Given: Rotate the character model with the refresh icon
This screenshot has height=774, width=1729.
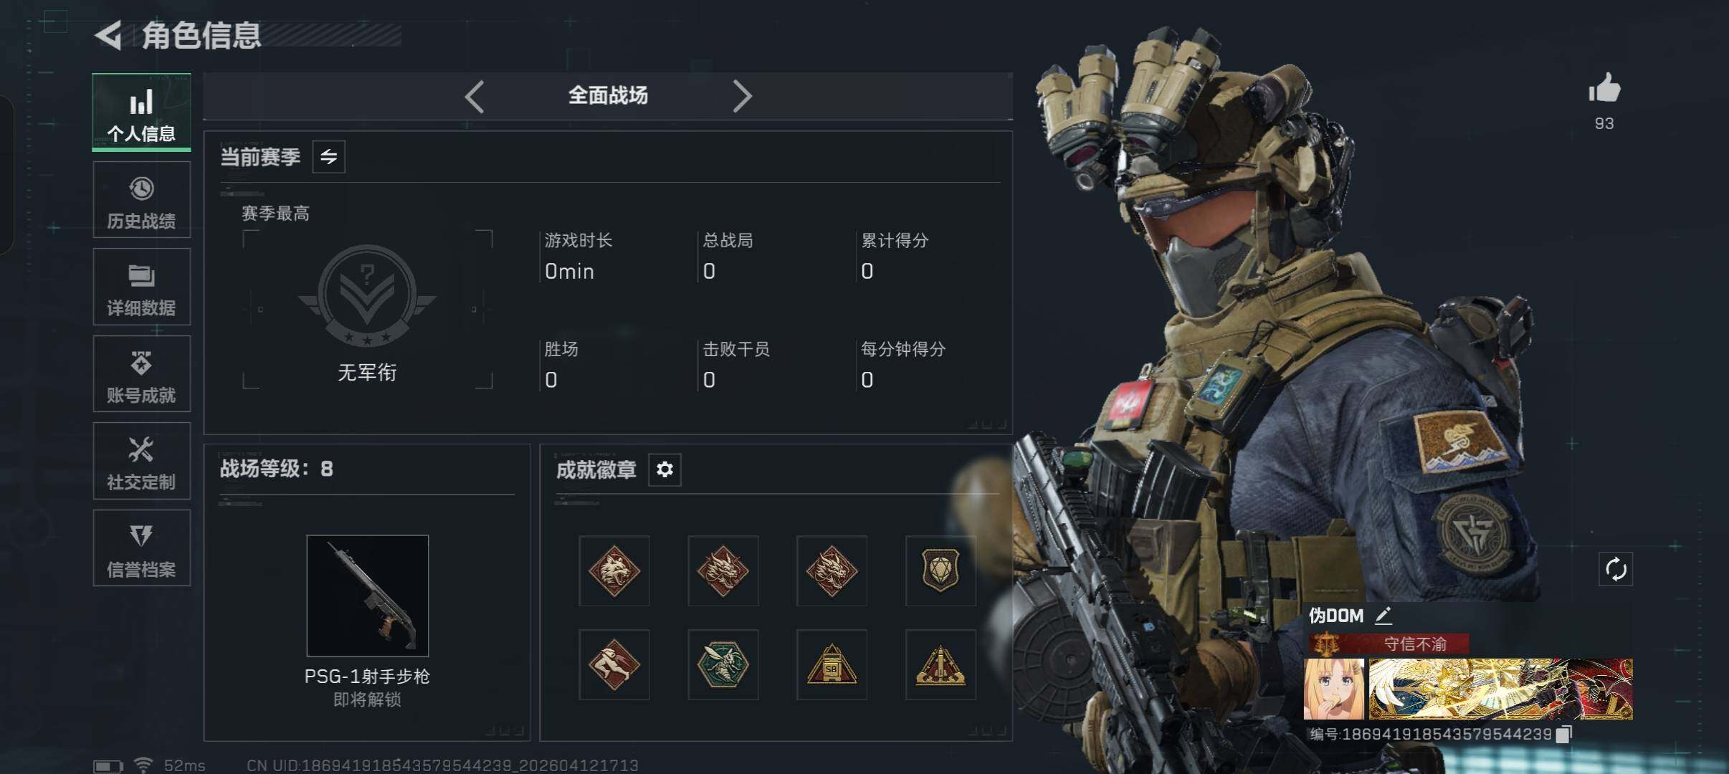Looking at the screenshot, I should tap(1616, 570).
